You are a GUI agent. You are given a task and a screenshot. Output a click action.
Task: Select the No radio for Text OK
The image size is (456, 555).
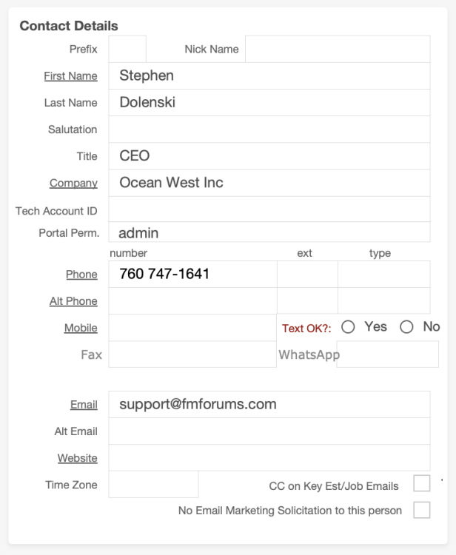[x=406, y=327]
